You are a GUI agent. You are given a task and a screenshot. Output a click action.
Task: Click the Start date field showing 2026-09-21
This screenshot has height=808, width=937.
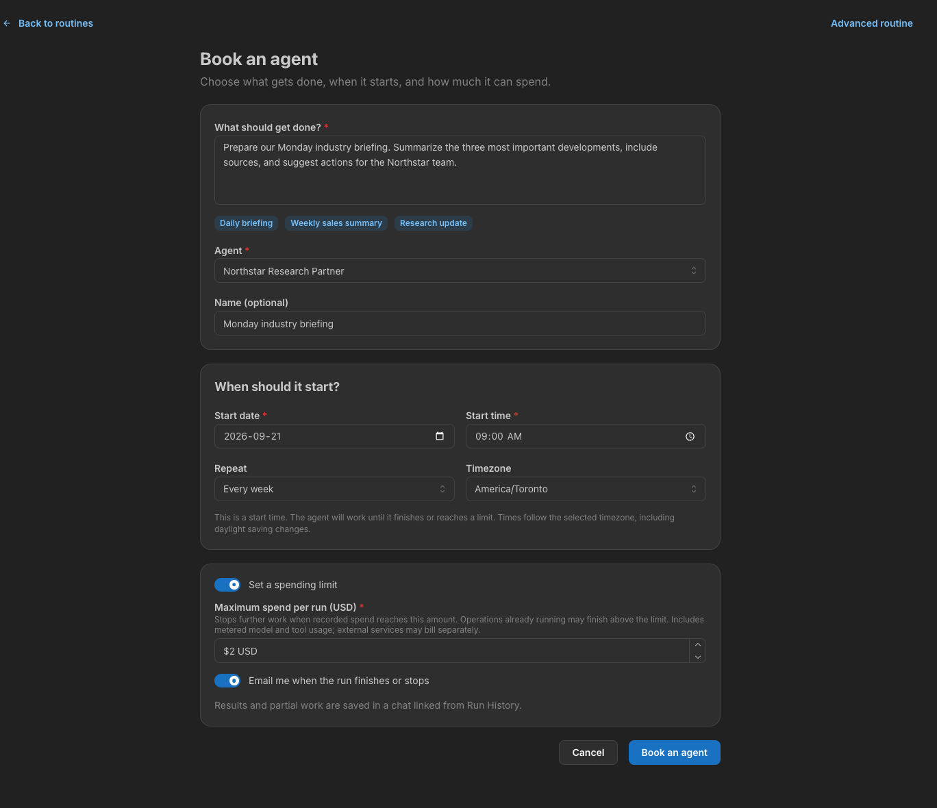pyautogui.click(x=334, y=436)
